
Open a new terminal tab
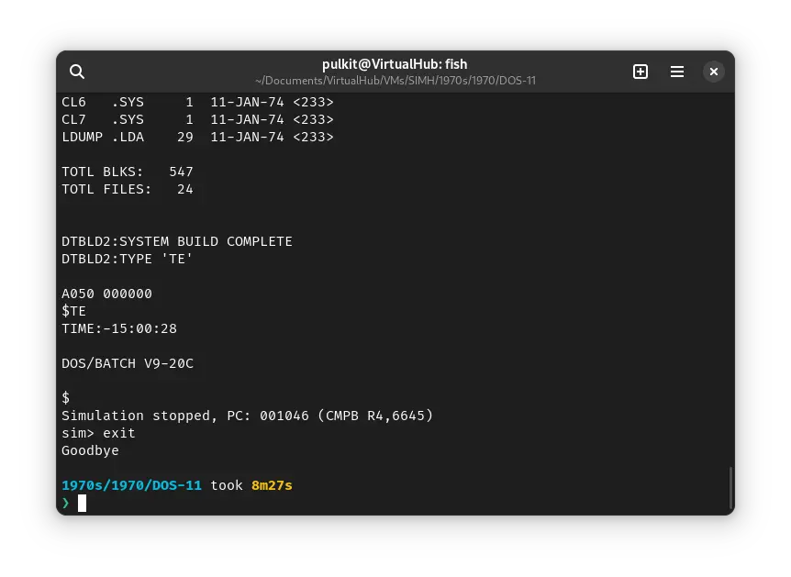(x=641, y=72)
